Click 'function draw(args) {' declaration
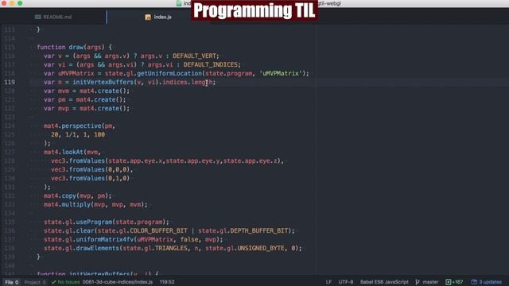Screen dimensions: 509x286 coord(74,47)
